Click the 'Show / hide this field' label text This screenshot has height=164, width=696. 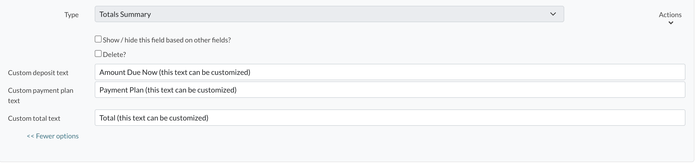[x=167, y=40]
